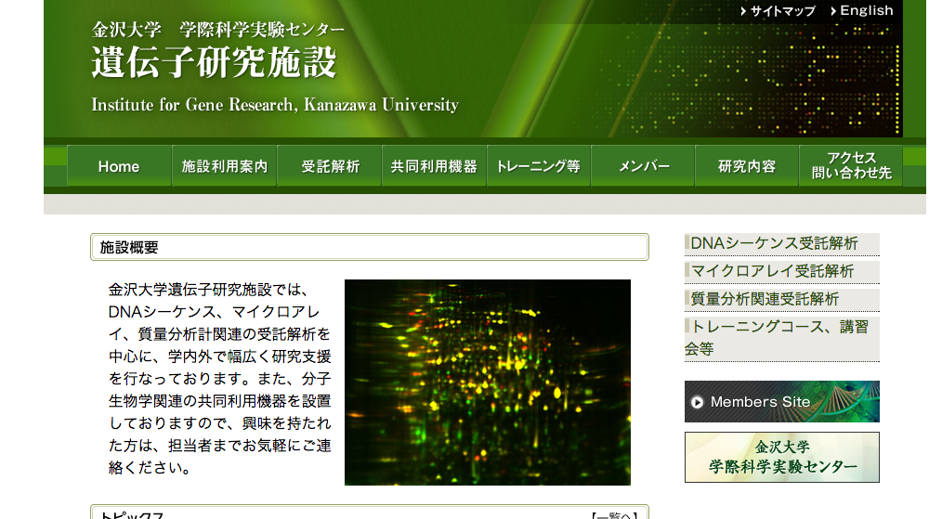Click the fluorescent gel electrophoresis image

[x=488, y=383]
